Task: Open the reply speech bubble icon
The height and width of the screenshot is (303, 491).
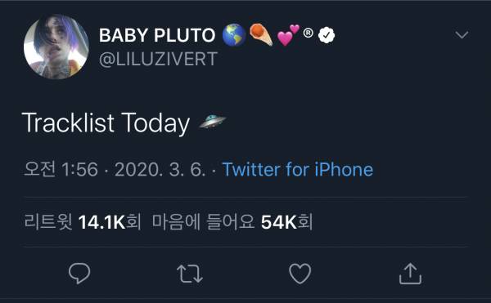Action: coord(79,274)
